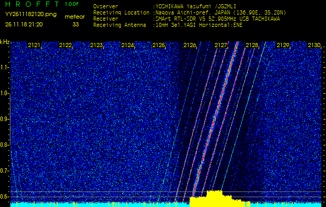Select the 2123 time marker
Viewport: 326px width, 207px height.
tap(96, 46)
